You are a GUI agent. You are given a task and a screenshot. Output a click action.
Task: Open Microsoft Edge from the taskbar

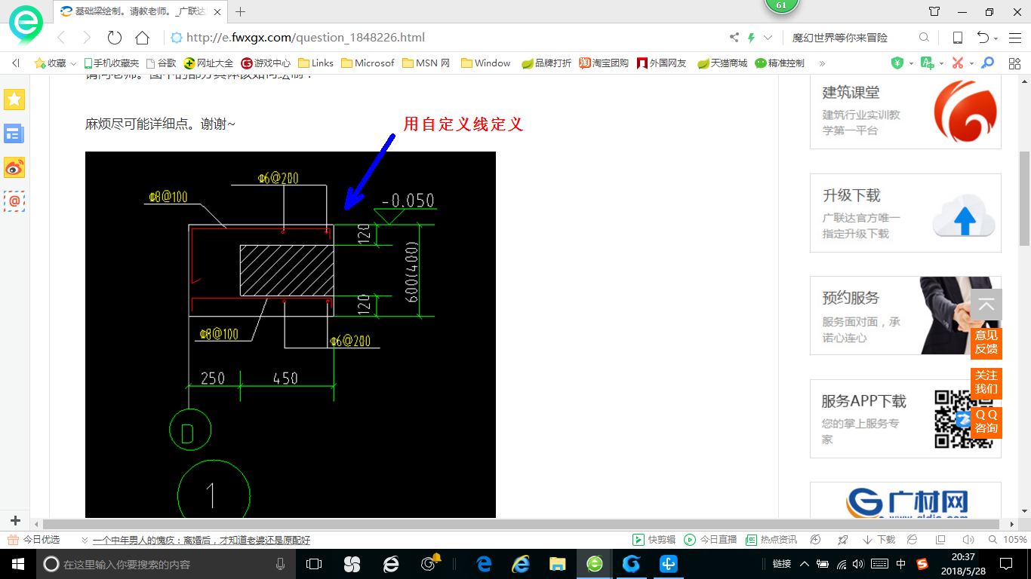click(x=484, y=564)
